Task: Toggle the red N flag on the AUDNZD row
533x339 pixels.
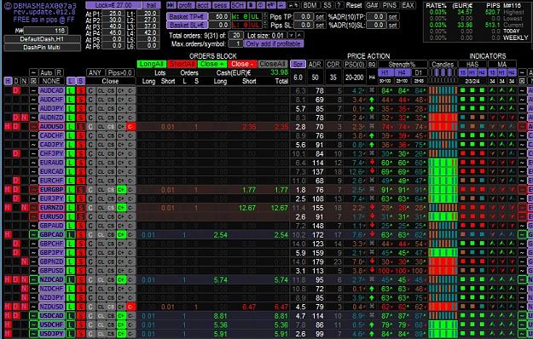Action: click(x=24, y=118)
